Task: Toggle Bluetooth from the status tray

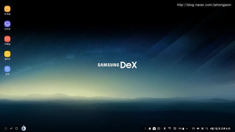Action: [164, 129]
